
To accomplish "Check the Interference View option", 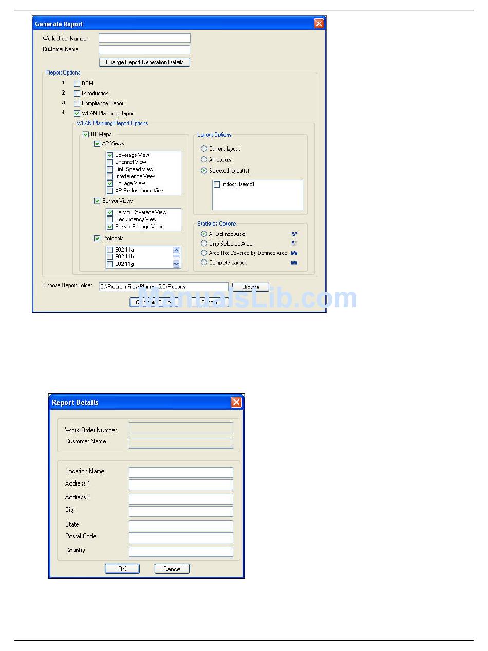I will pyautogui.click(x=110, y=176).
